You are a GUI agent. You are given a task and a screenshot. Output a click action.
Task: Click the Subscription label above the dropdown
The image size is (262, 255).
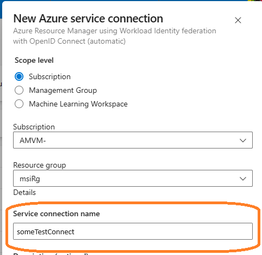coord(34,127)
